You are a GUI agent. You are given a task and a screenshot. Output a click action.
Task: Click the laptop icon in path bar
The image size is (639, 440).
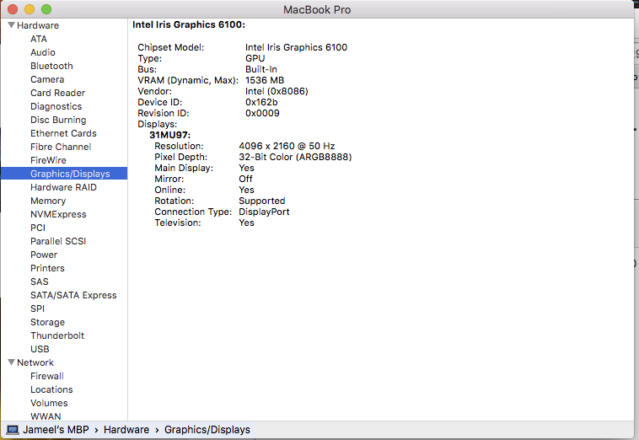click(x=13, y=430)
